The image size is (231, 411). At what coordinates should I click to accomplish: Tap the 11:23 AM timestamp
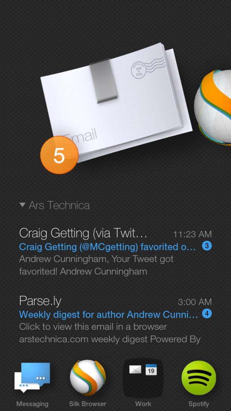pyautogui.click(x=192, y=234)
